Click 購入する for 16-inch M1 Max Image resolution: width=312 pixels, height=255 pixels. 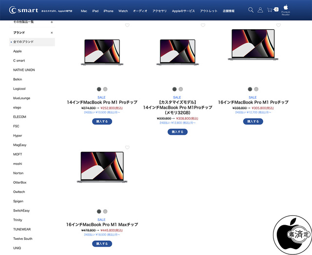point(102,244)
